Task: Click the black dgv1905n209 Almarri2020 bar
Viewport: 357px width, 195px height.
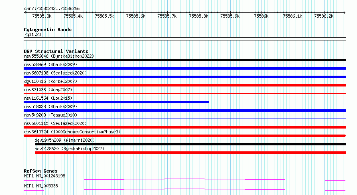Action: [191, 144]
